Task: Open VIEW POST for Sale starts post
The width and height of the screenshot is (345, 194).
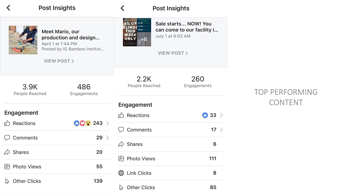Action: point(173,53)
